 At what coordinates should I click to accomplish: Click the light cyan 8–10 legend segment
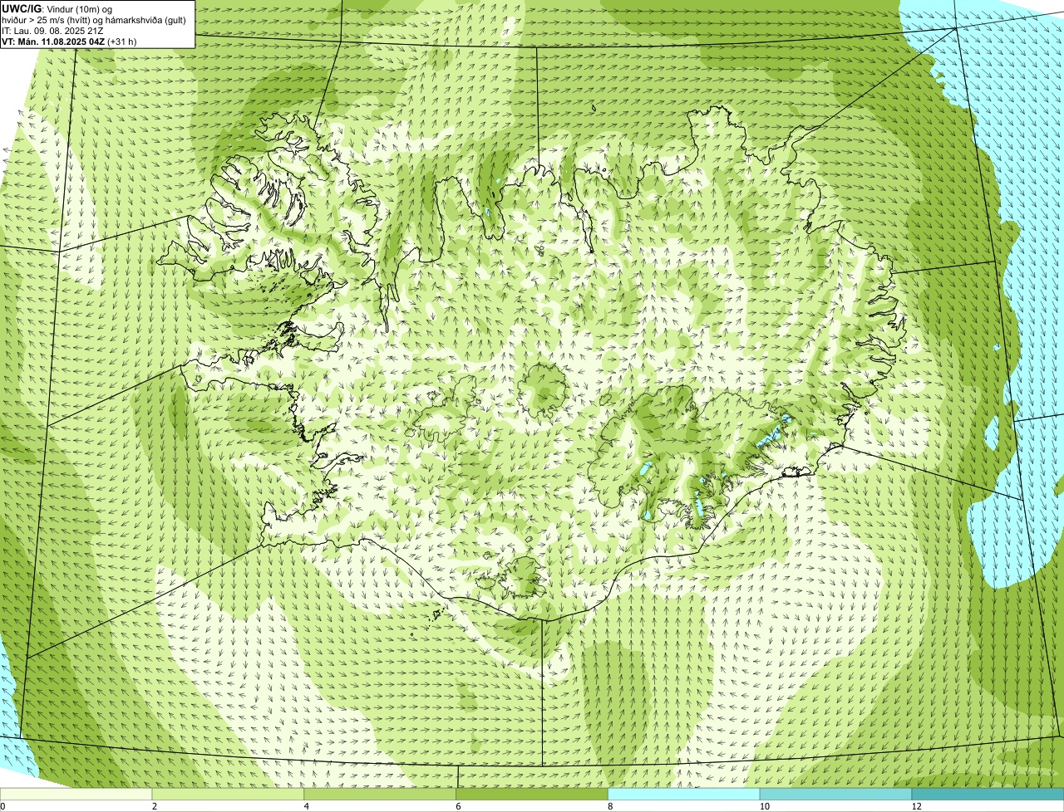pyautogui.click(x=684, y=795)
